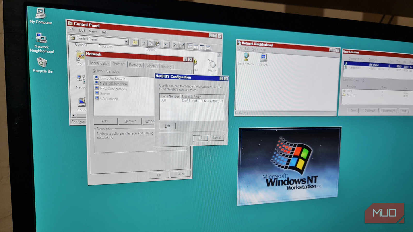The height and width of the screenshot is (232, 413).
Task: Click Control Panel scroll up arrow
Action: click(219, 55)
